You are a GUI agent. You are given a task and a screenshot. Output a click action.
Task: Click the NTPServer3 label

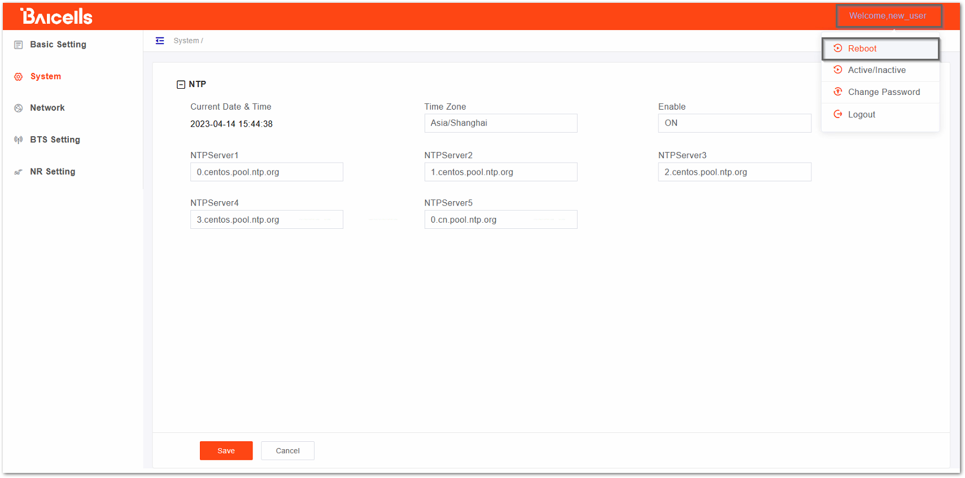point(682,155)
